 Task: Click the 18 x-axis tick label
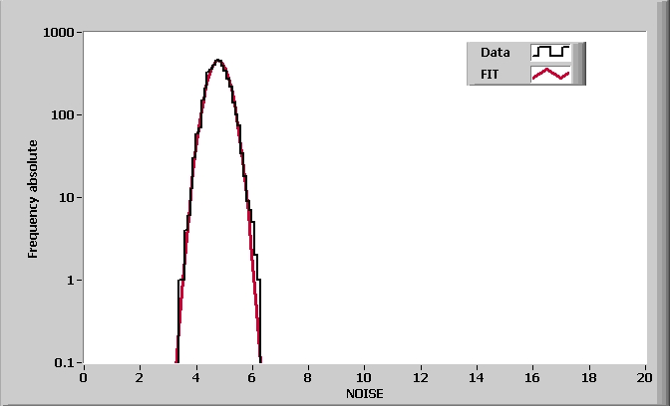point(588,377)
